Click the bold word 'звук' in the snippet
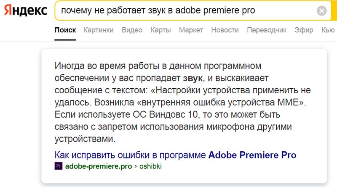 pyautogui.click(x=193, y=78)
